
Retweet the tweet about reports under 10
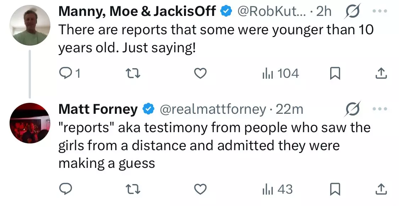[x=133, y=73]
